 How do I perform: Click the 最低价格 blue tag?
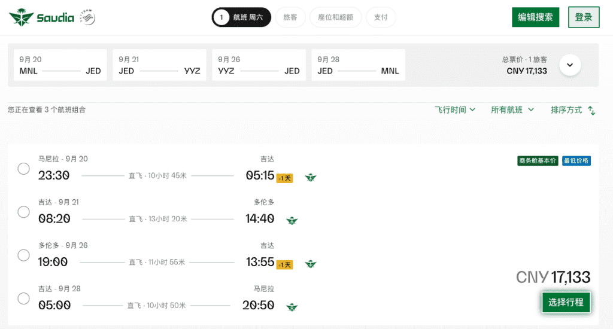pyautogui.click(x=576, y=160)
